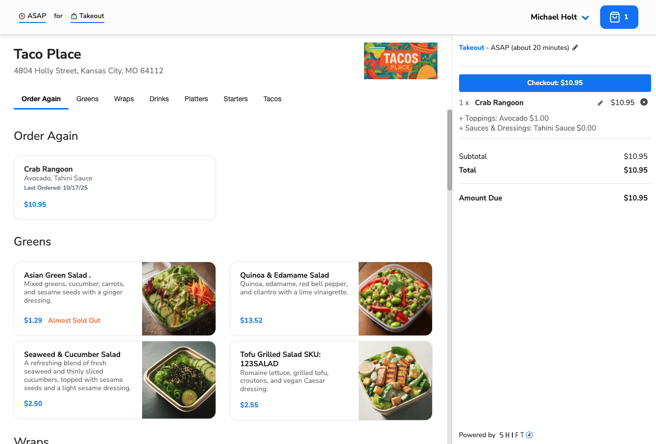Select the Wraps menu tab

tap(124, 99)
